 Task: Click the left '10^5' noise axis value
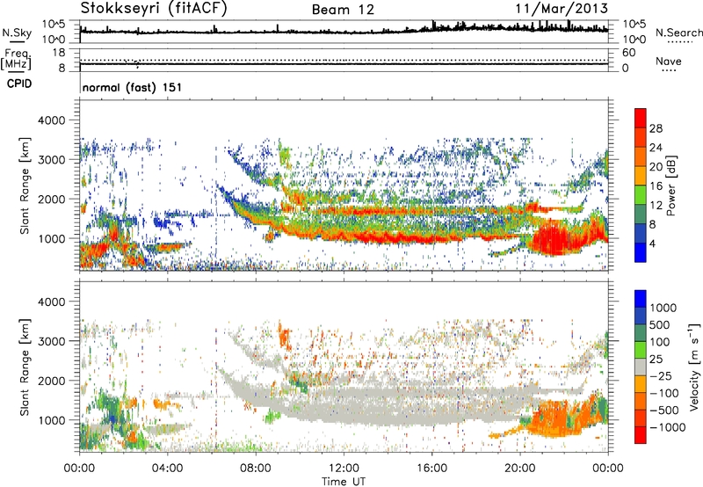[54, 25]
